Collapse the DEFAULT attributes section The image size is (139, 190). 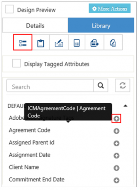point(125,106)
